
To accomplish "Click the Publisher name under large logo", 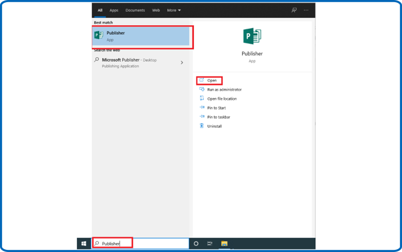I will tap(252, 54).
